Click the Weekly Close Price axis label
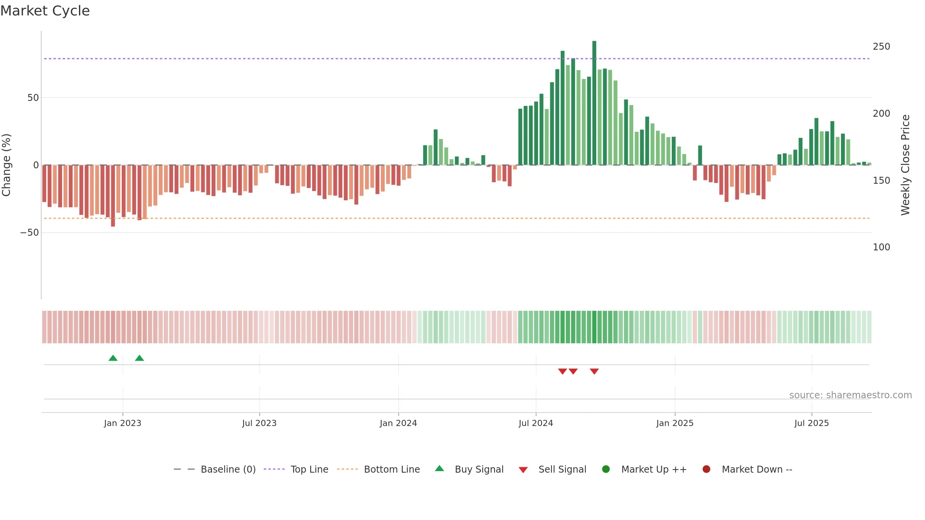This screenshot has width=925, height=520. [905, 165]
